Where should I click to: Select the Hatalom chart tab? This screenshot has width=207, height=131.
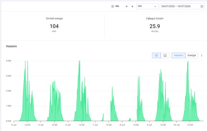(178, 56)
